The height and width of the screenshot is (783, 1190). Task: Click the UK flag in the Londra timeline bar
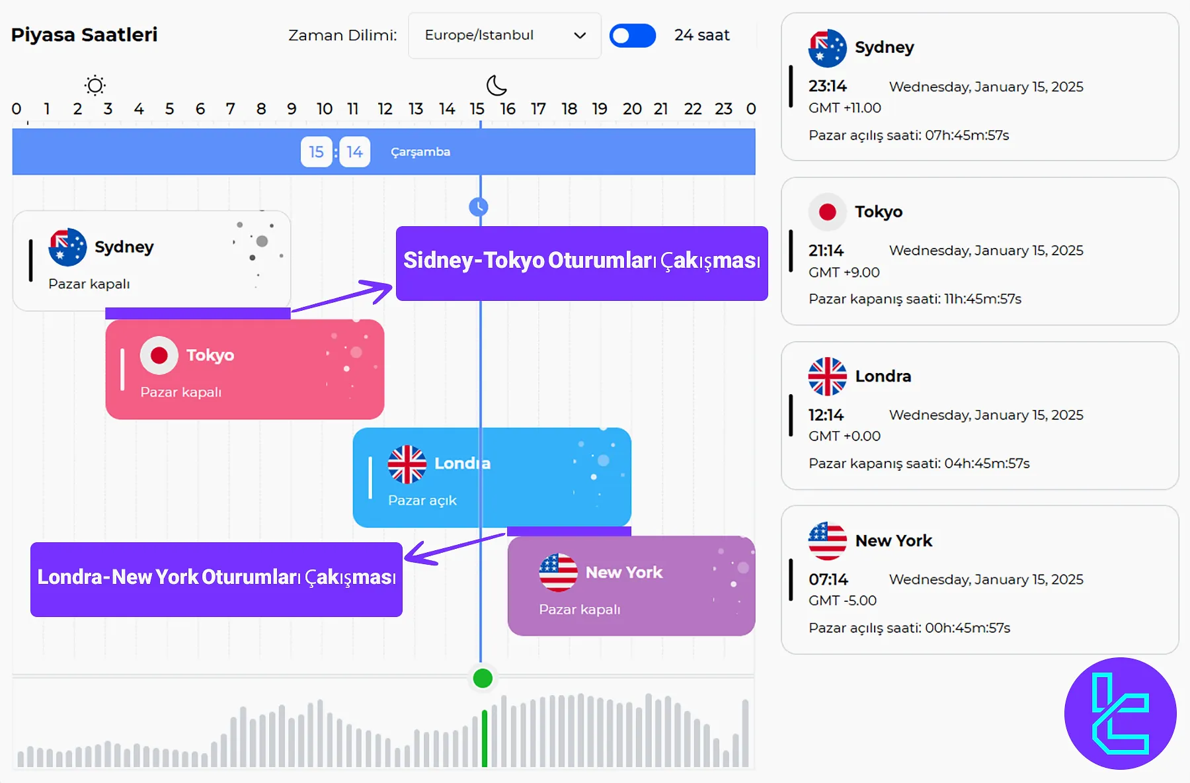click(x=407, y=464)
